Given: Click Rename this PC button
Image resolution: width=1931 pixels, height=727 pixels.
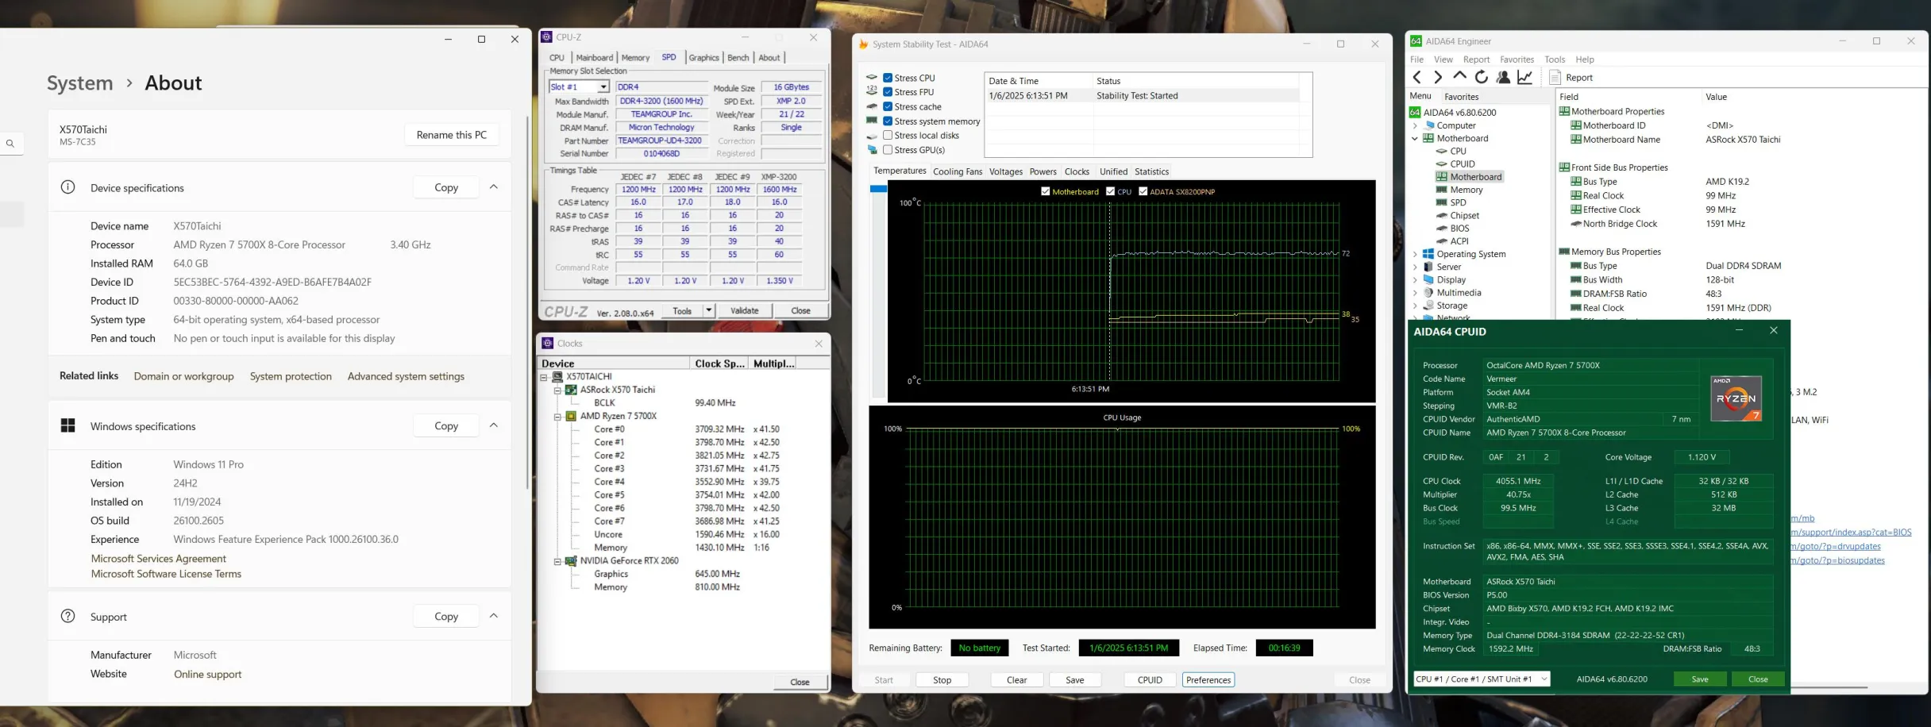Looking at the screenshot, I should click(x=452, y=135).
